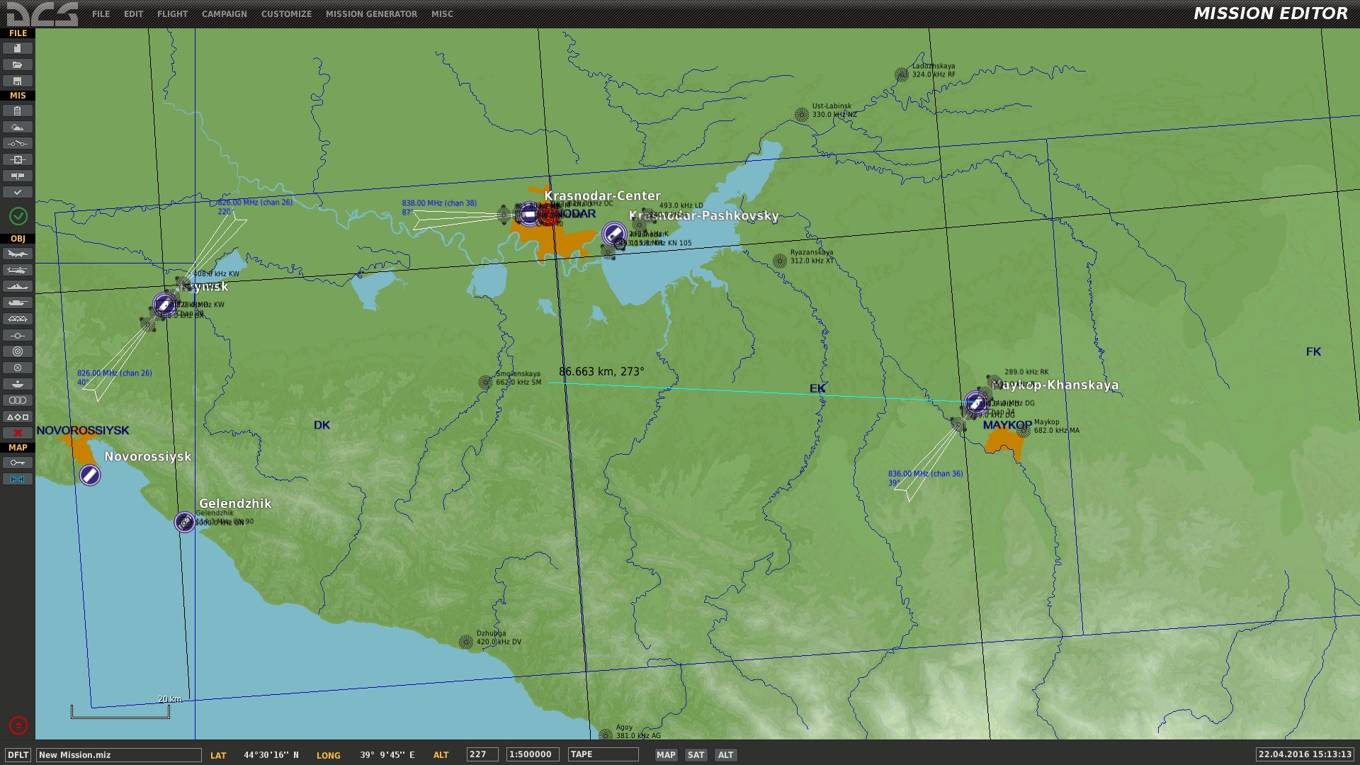Select the airplane group placement tool

pos(18,254)
